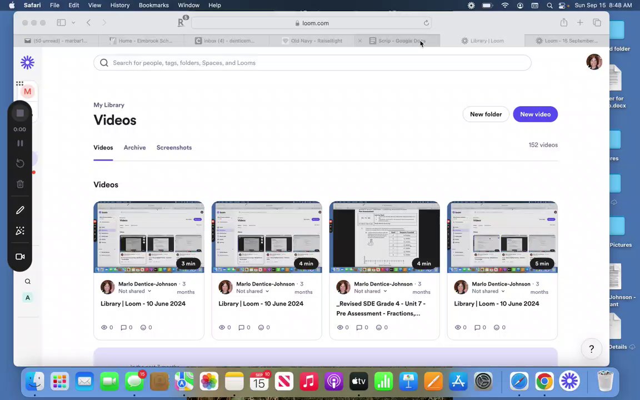The image size is (640, 400).
Task: Open the Revised SDE Grade 4 thumbnail
Action: (x=384, y=237)
